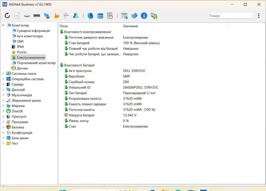Click the user toolbar icon
This screenshot has height=191, width=266.
76,16
